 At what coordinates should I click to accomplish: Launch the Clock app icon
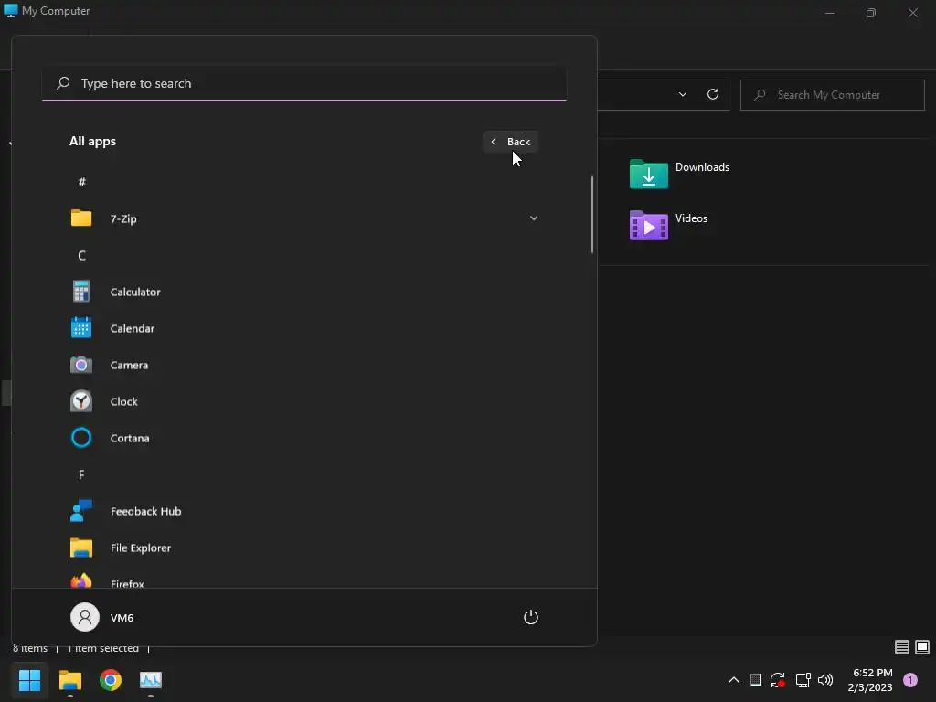click(x=81, y=401)
